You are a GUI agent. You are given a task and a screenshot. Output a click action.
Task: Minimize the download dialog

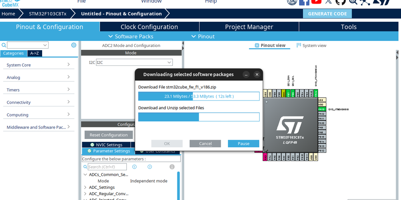pyautogui.click(x=246, y=74)
